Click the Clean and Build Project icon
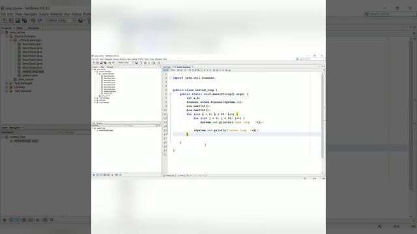This screenshot has height=234, width=417. click(145, 62)
